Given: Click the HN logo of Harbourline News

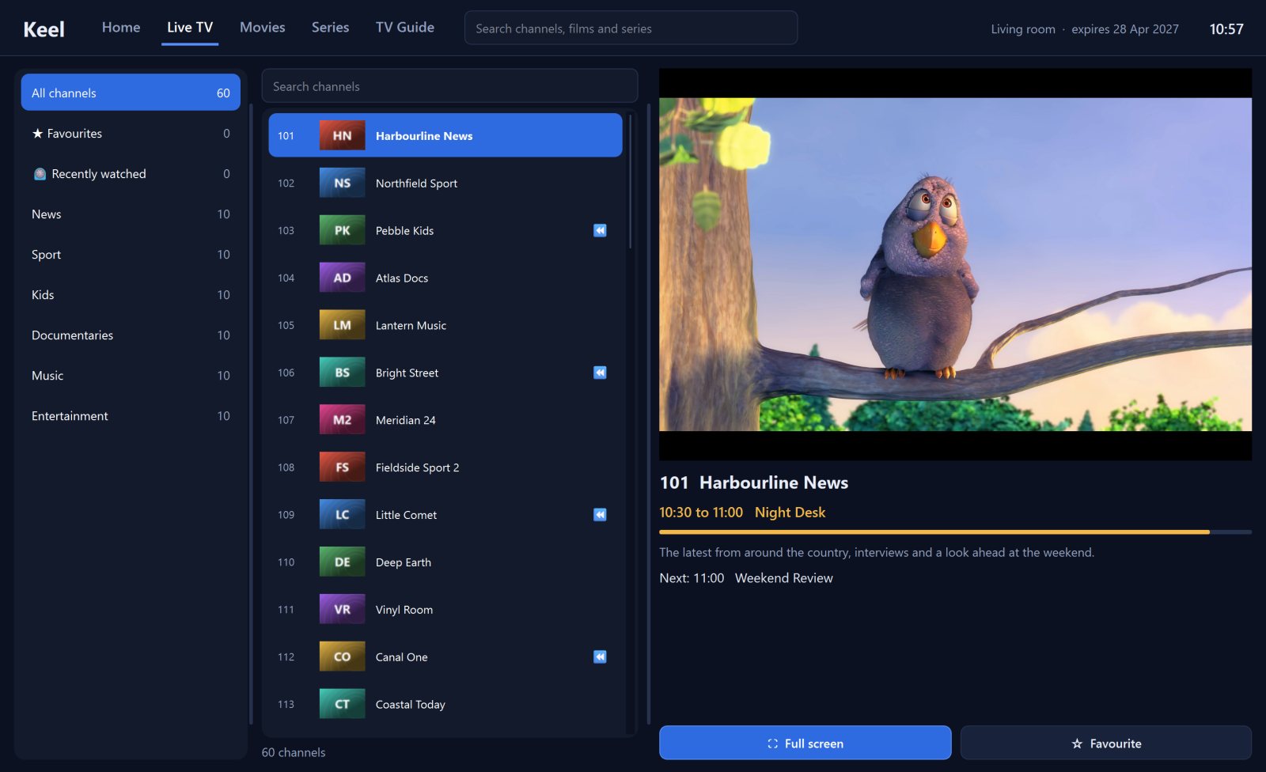Looking at the screenshot, I should pyautogui.click(x=342, y=135).
